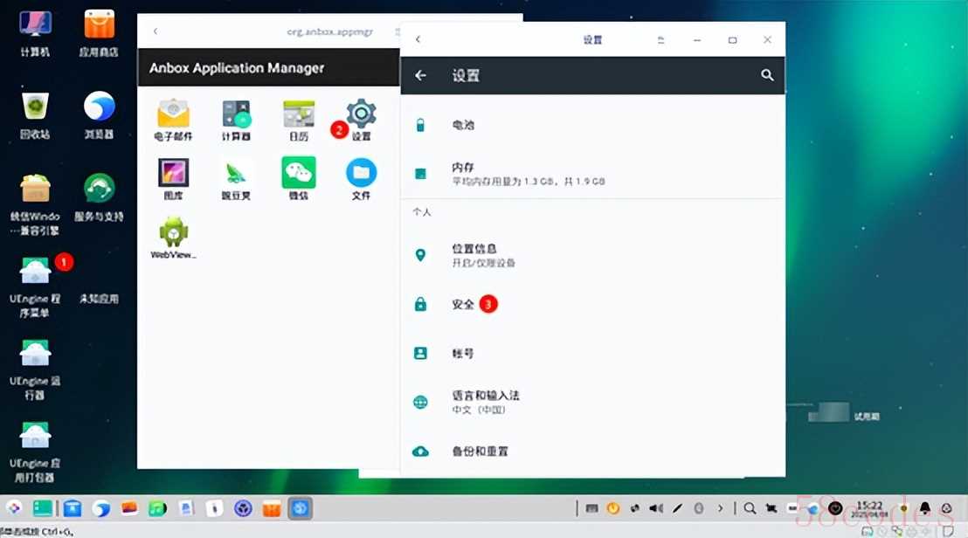Image resolution: width=968 pixels, height=538 pixels.
Task: Open the 豌豆荚 app in Anbox manager
Action: [237, 179]
